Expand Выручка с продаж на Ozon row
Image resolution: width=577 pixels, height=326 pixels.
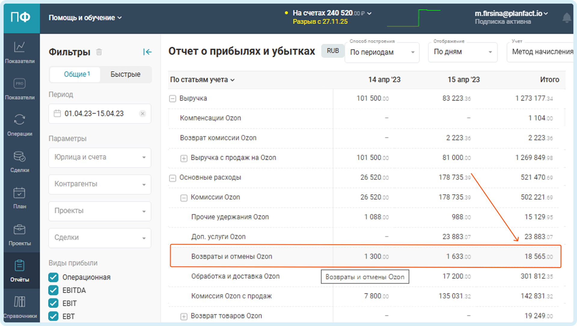pyautogui.click(x=184, y=158)
